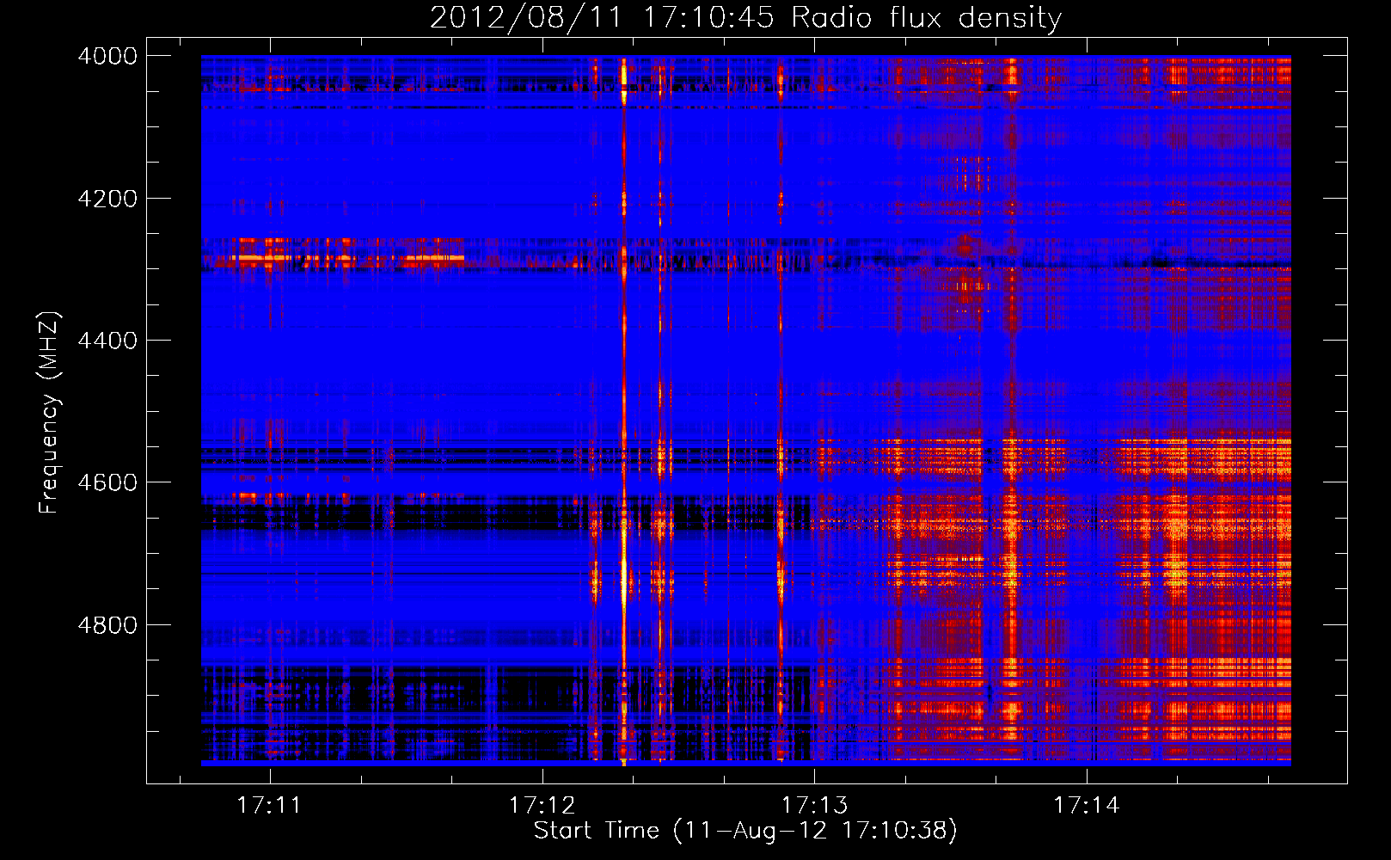
Task: Click the plot title '2012/08/11 17:10:45 Radio flux density'
Action: point(745,17)
